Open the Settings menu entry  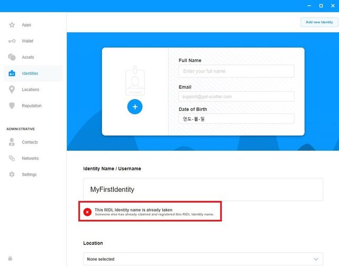(x=33, y=174)
